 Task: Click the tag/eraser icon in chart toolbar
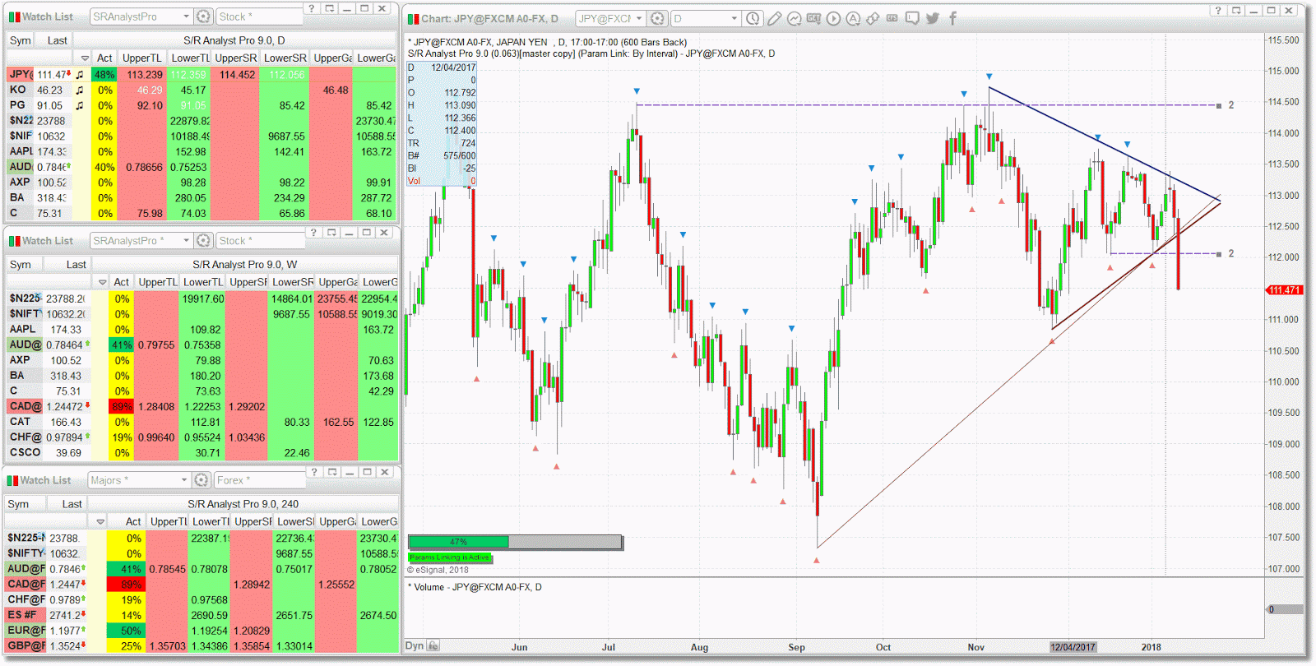pos(873,18)
